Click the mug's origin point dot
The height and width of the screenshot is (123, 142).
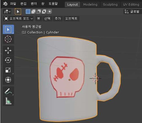tap(69, 80)
